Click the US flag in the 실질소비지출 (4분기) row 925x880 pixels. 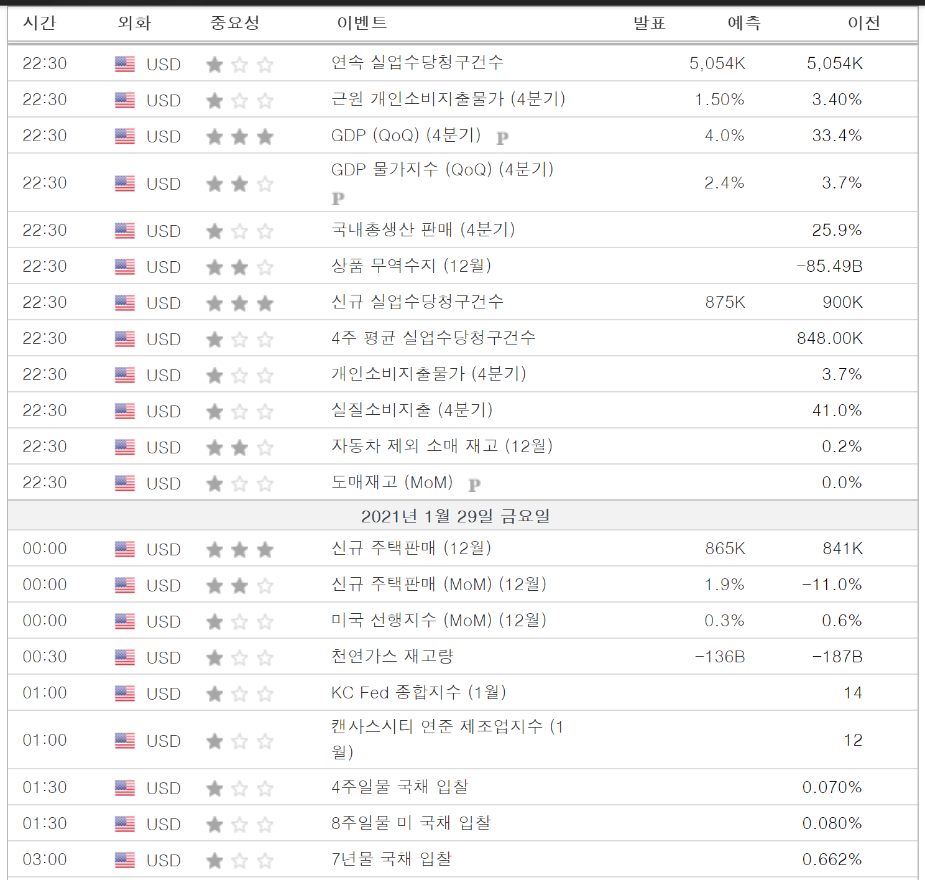click(125, 411)
